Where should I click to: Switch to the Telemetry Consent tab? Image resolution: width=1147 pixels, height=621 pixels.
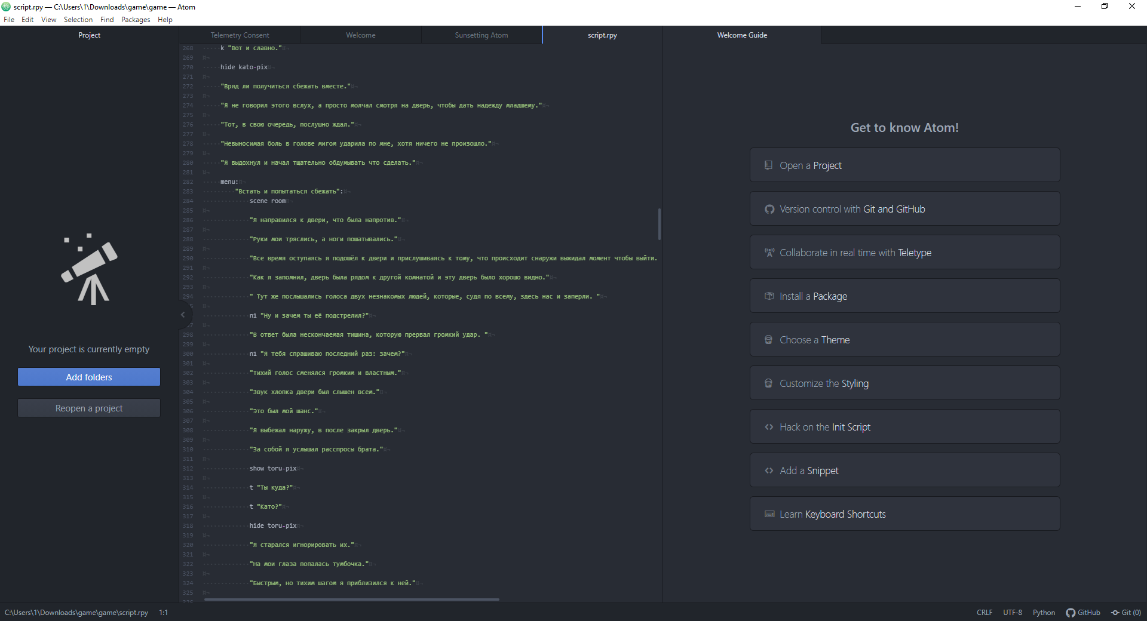pyautogui.click(x=240, y=35)
